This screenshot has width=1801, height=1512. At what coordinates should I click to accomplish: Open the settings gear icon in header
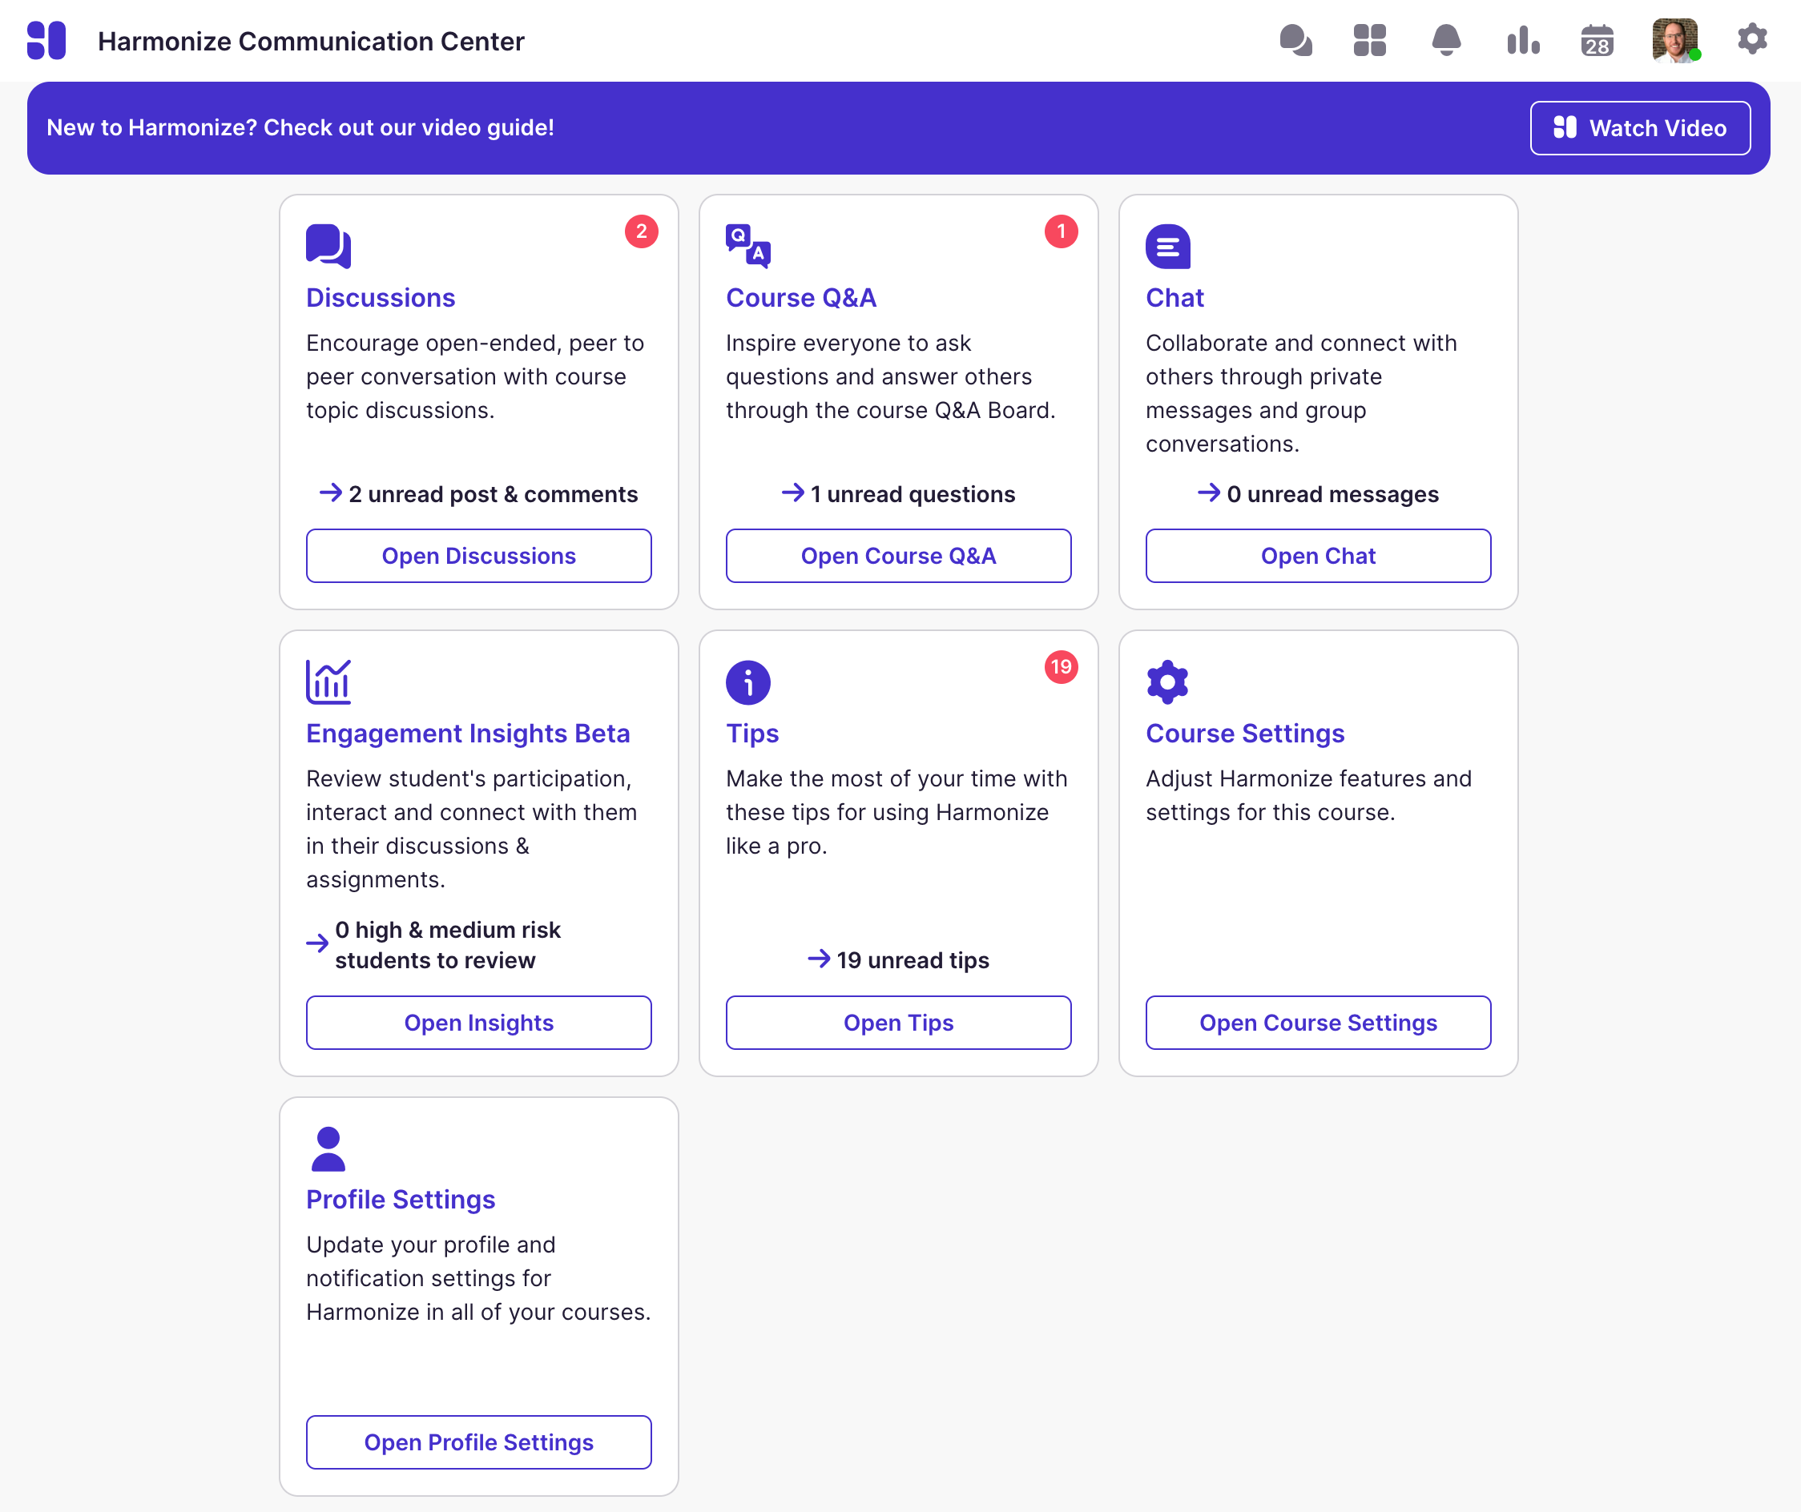[x=1752, y=39]
